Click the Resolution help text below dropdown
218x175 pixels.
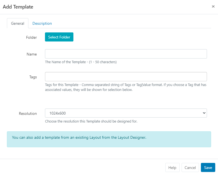click(91, 121)
